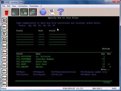Click the first Test input line

click(41, 34)
